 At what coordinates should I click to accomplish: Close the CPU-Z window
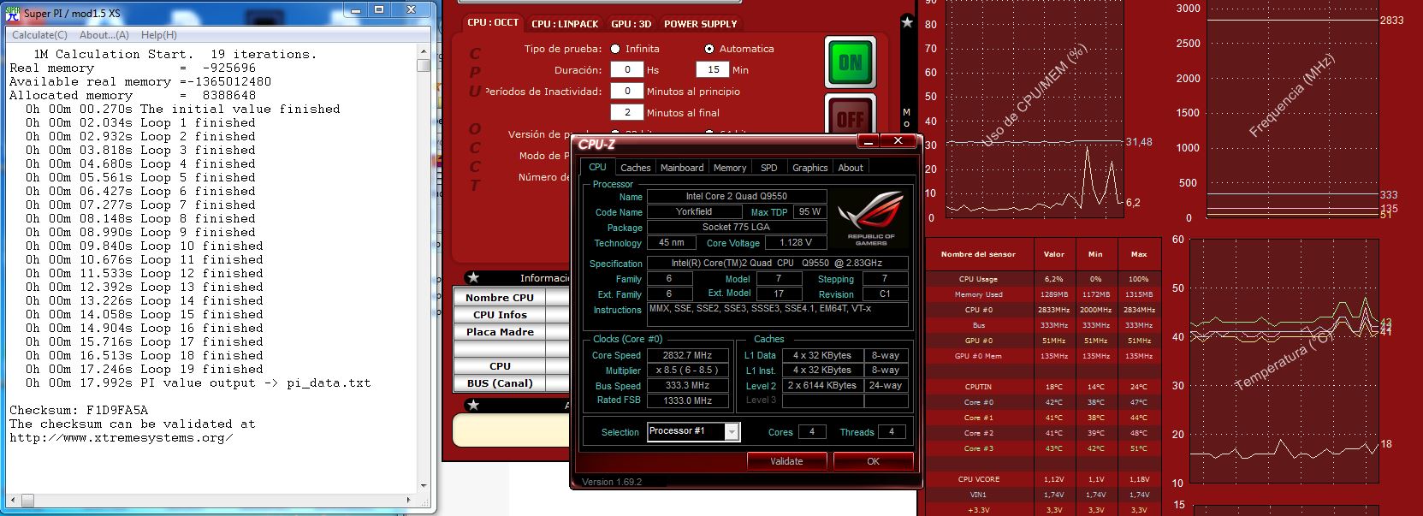(x=898, y=140)
